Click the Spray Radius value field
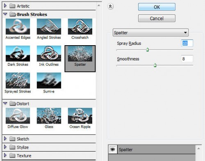This screenshot has height=161, width=205. click(x=187, y=43)
